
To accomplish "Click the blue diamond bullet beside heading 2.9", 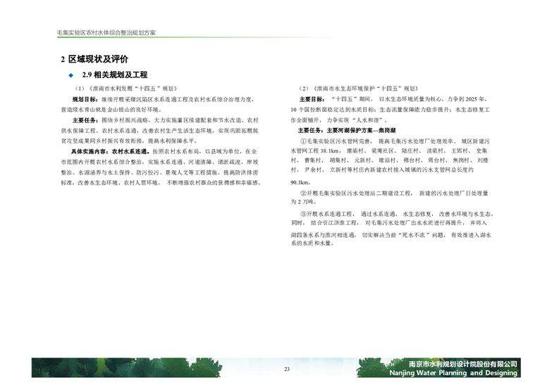I will [70, 75].
